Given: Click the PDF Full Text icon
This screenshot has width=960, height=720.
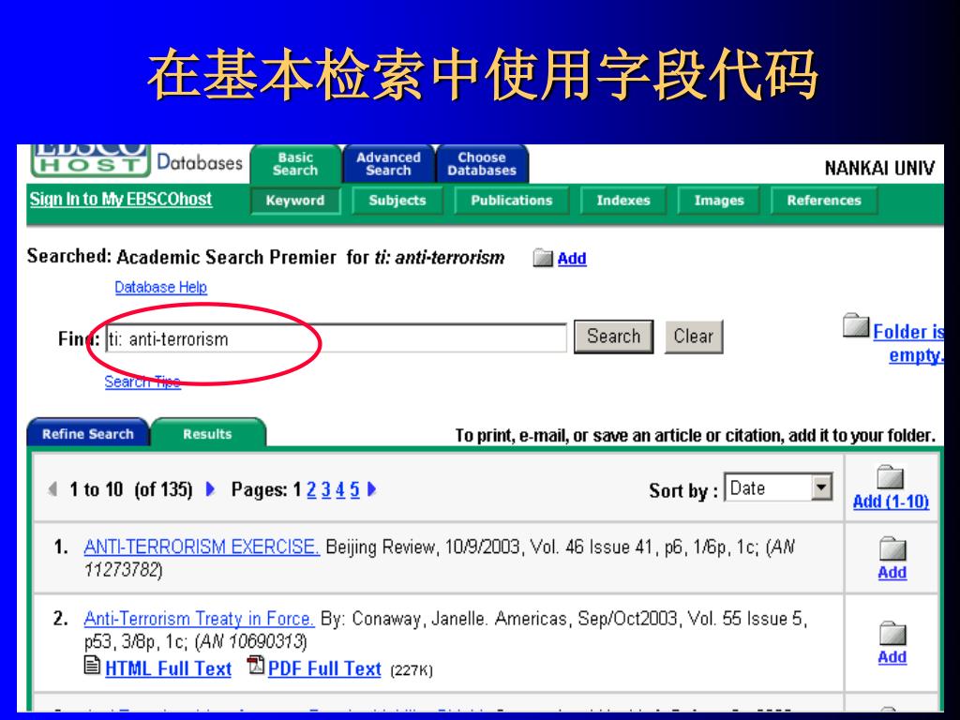Looking at the screenshot, I should pyautogui.click(x=255, y=665).
